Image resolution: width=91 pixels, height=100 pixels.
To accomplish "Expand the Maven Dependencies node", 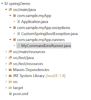I will [6, 70].
